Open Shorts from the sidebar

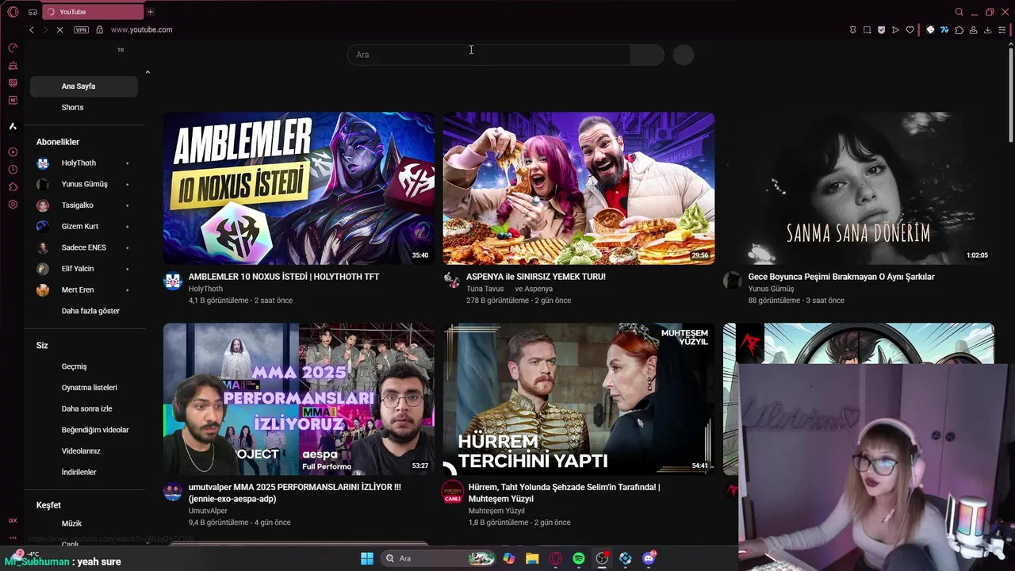(x=84, y=107)
